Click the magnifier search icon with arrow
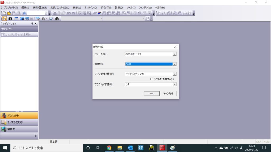271x152 pixels. [x=44, y=19]
